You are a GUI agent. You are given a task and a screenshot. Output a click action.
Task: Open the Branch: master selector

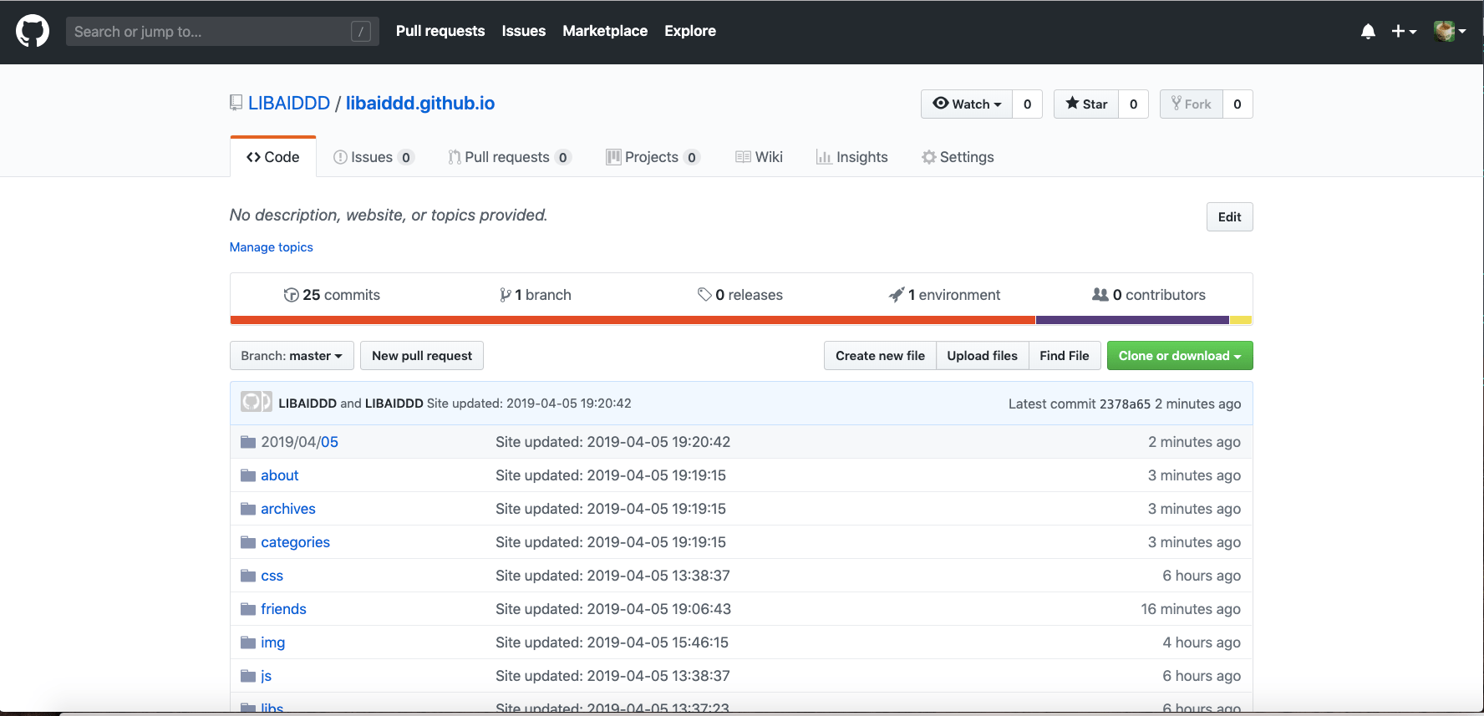(x=292, y=356)
